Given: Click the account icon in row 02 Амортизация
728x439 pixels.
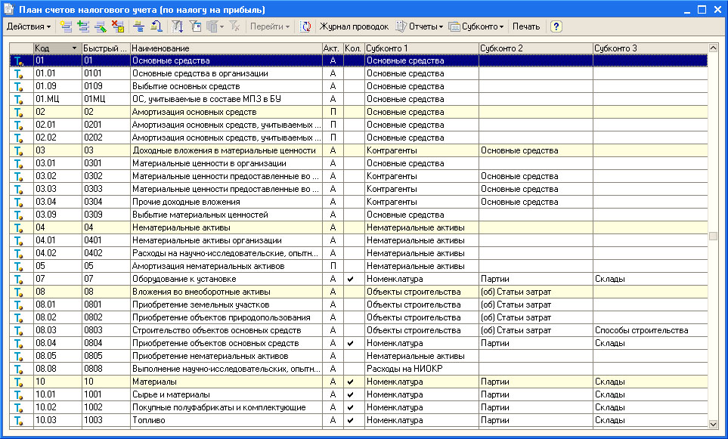Looking at the screenshot, I should pos(19,113).
